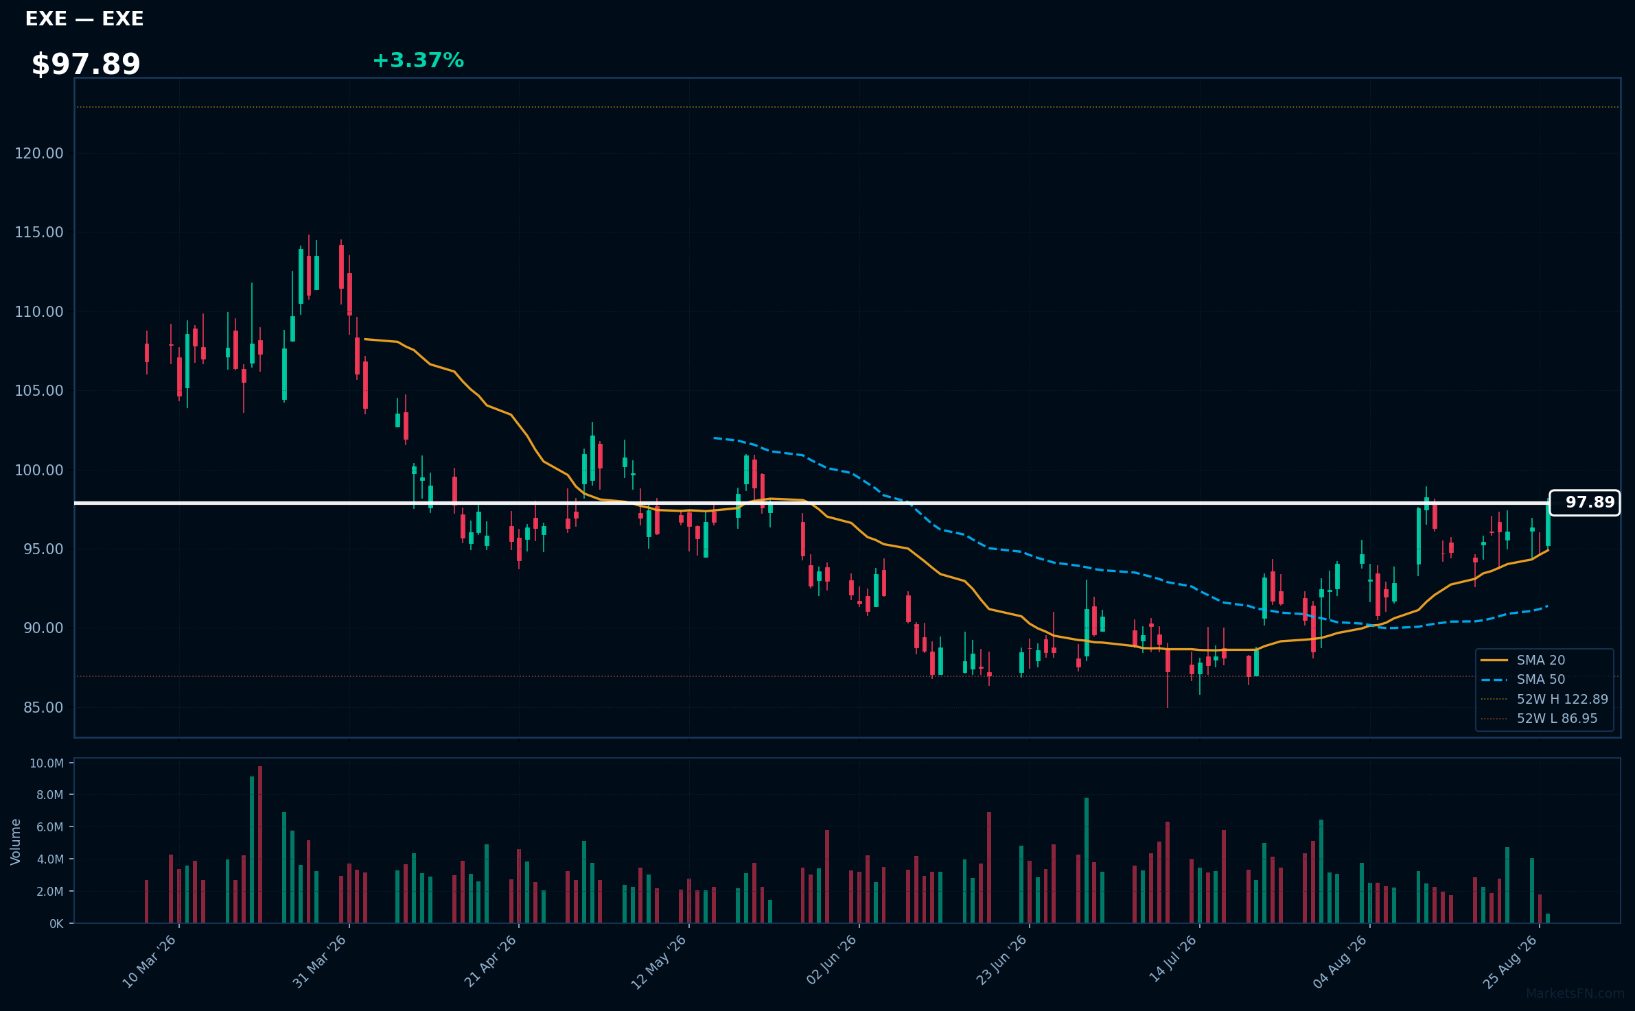Select 52W L 86.95 legend entry
This screenshot has height=1011, width=1635.
1539,718
